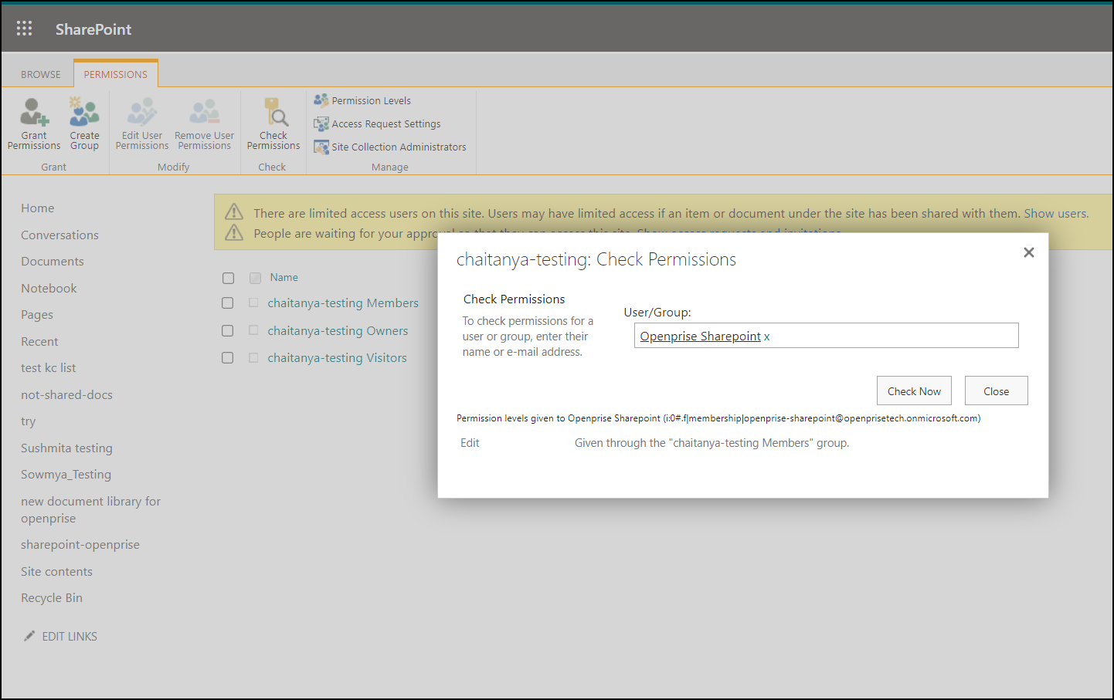
Task: Open Site Collection Administrators
Action: tap(390, 147)
